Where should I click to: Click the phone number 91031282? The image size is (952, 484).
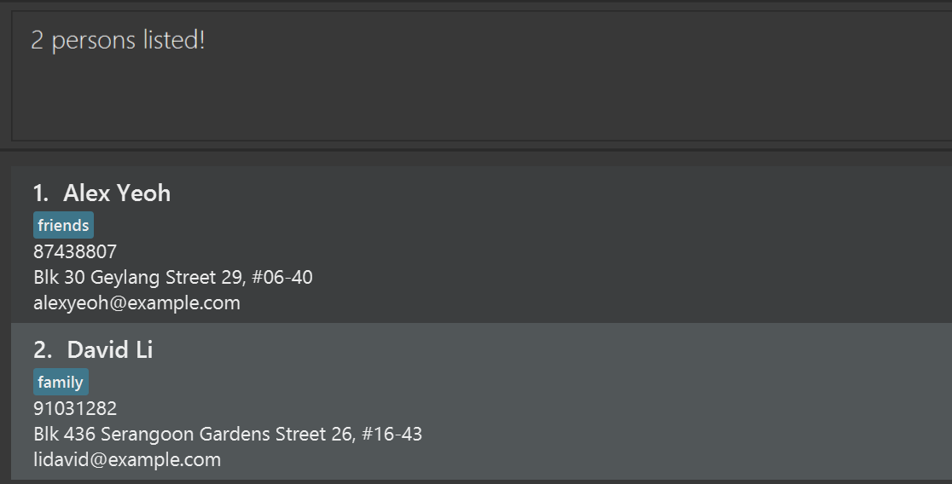click(x=75, y=408)
